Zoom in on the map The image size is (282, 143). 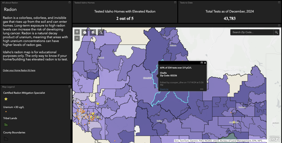pos(77,32)
